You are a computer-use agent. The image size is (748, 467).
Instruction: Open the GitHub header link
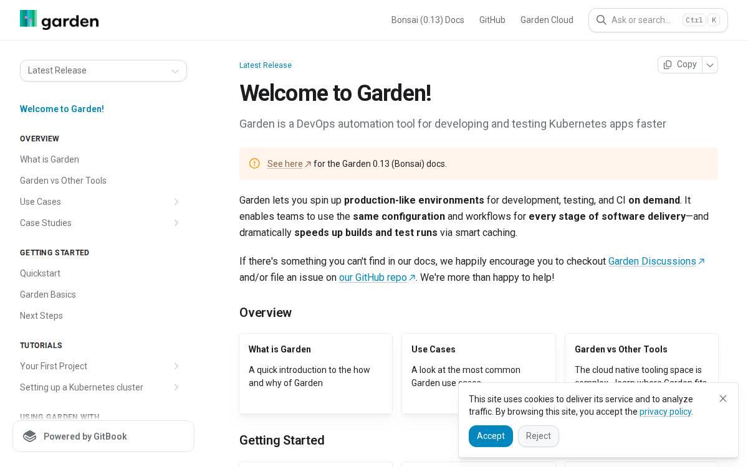(x=492, y=20)
